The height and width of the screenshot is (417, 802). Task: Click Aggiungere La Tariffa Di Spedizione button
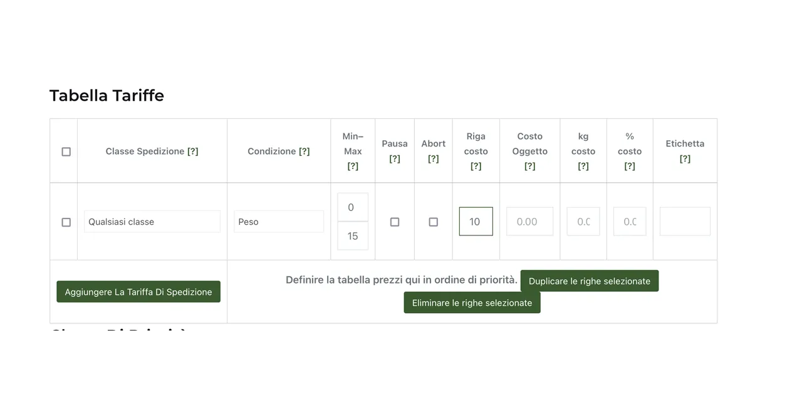click(138, 292)
